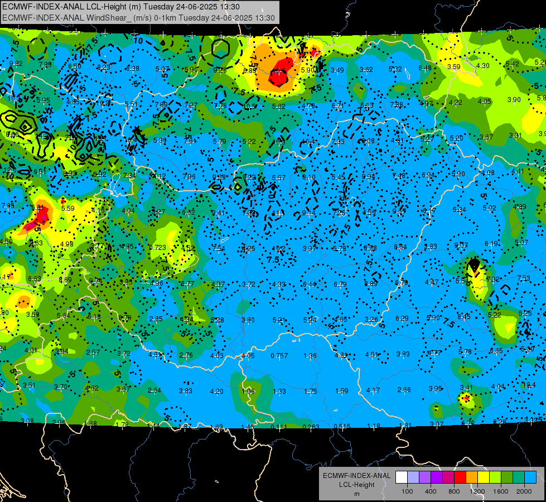Click the grid value 0.263
Viewport: 546px width, 502px height.
tap(311, 427)
